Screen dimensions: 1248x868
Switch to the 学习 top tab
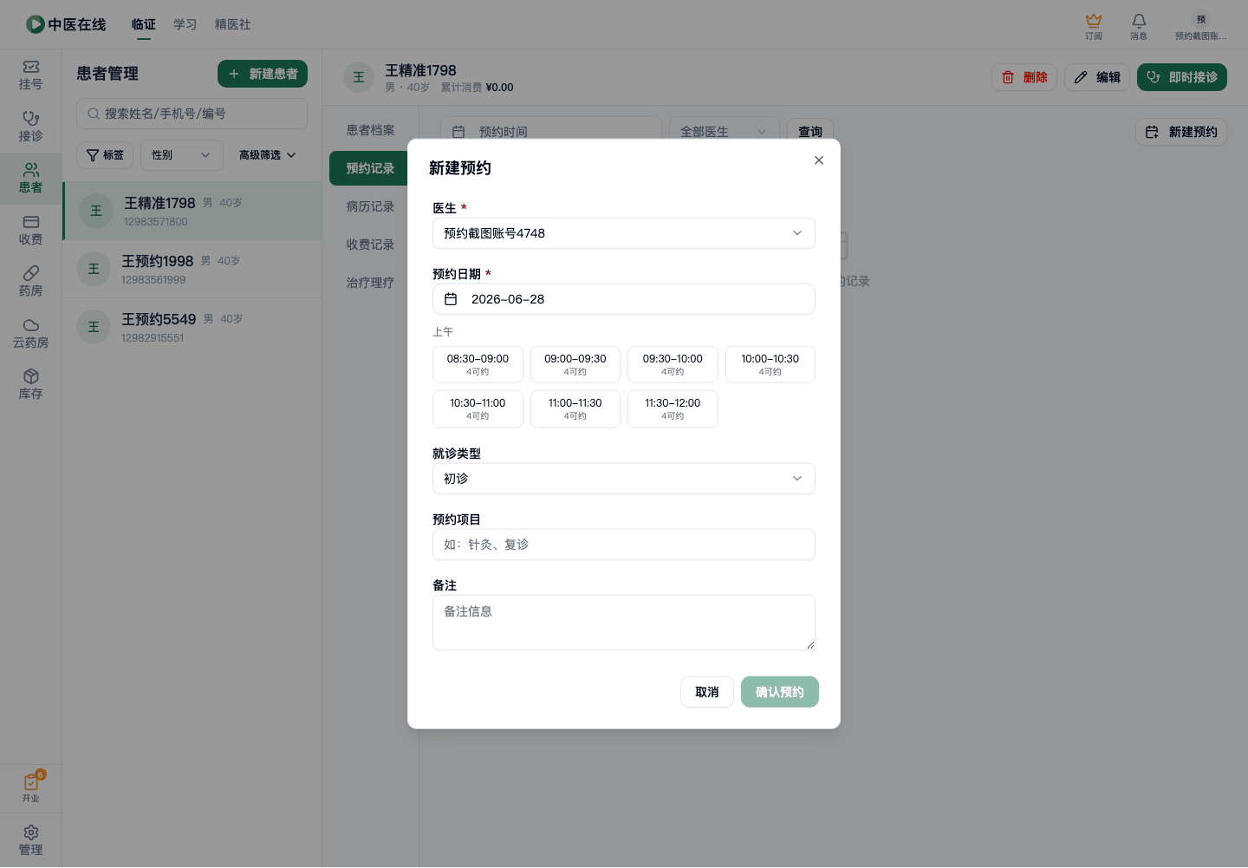pos(185,24)
